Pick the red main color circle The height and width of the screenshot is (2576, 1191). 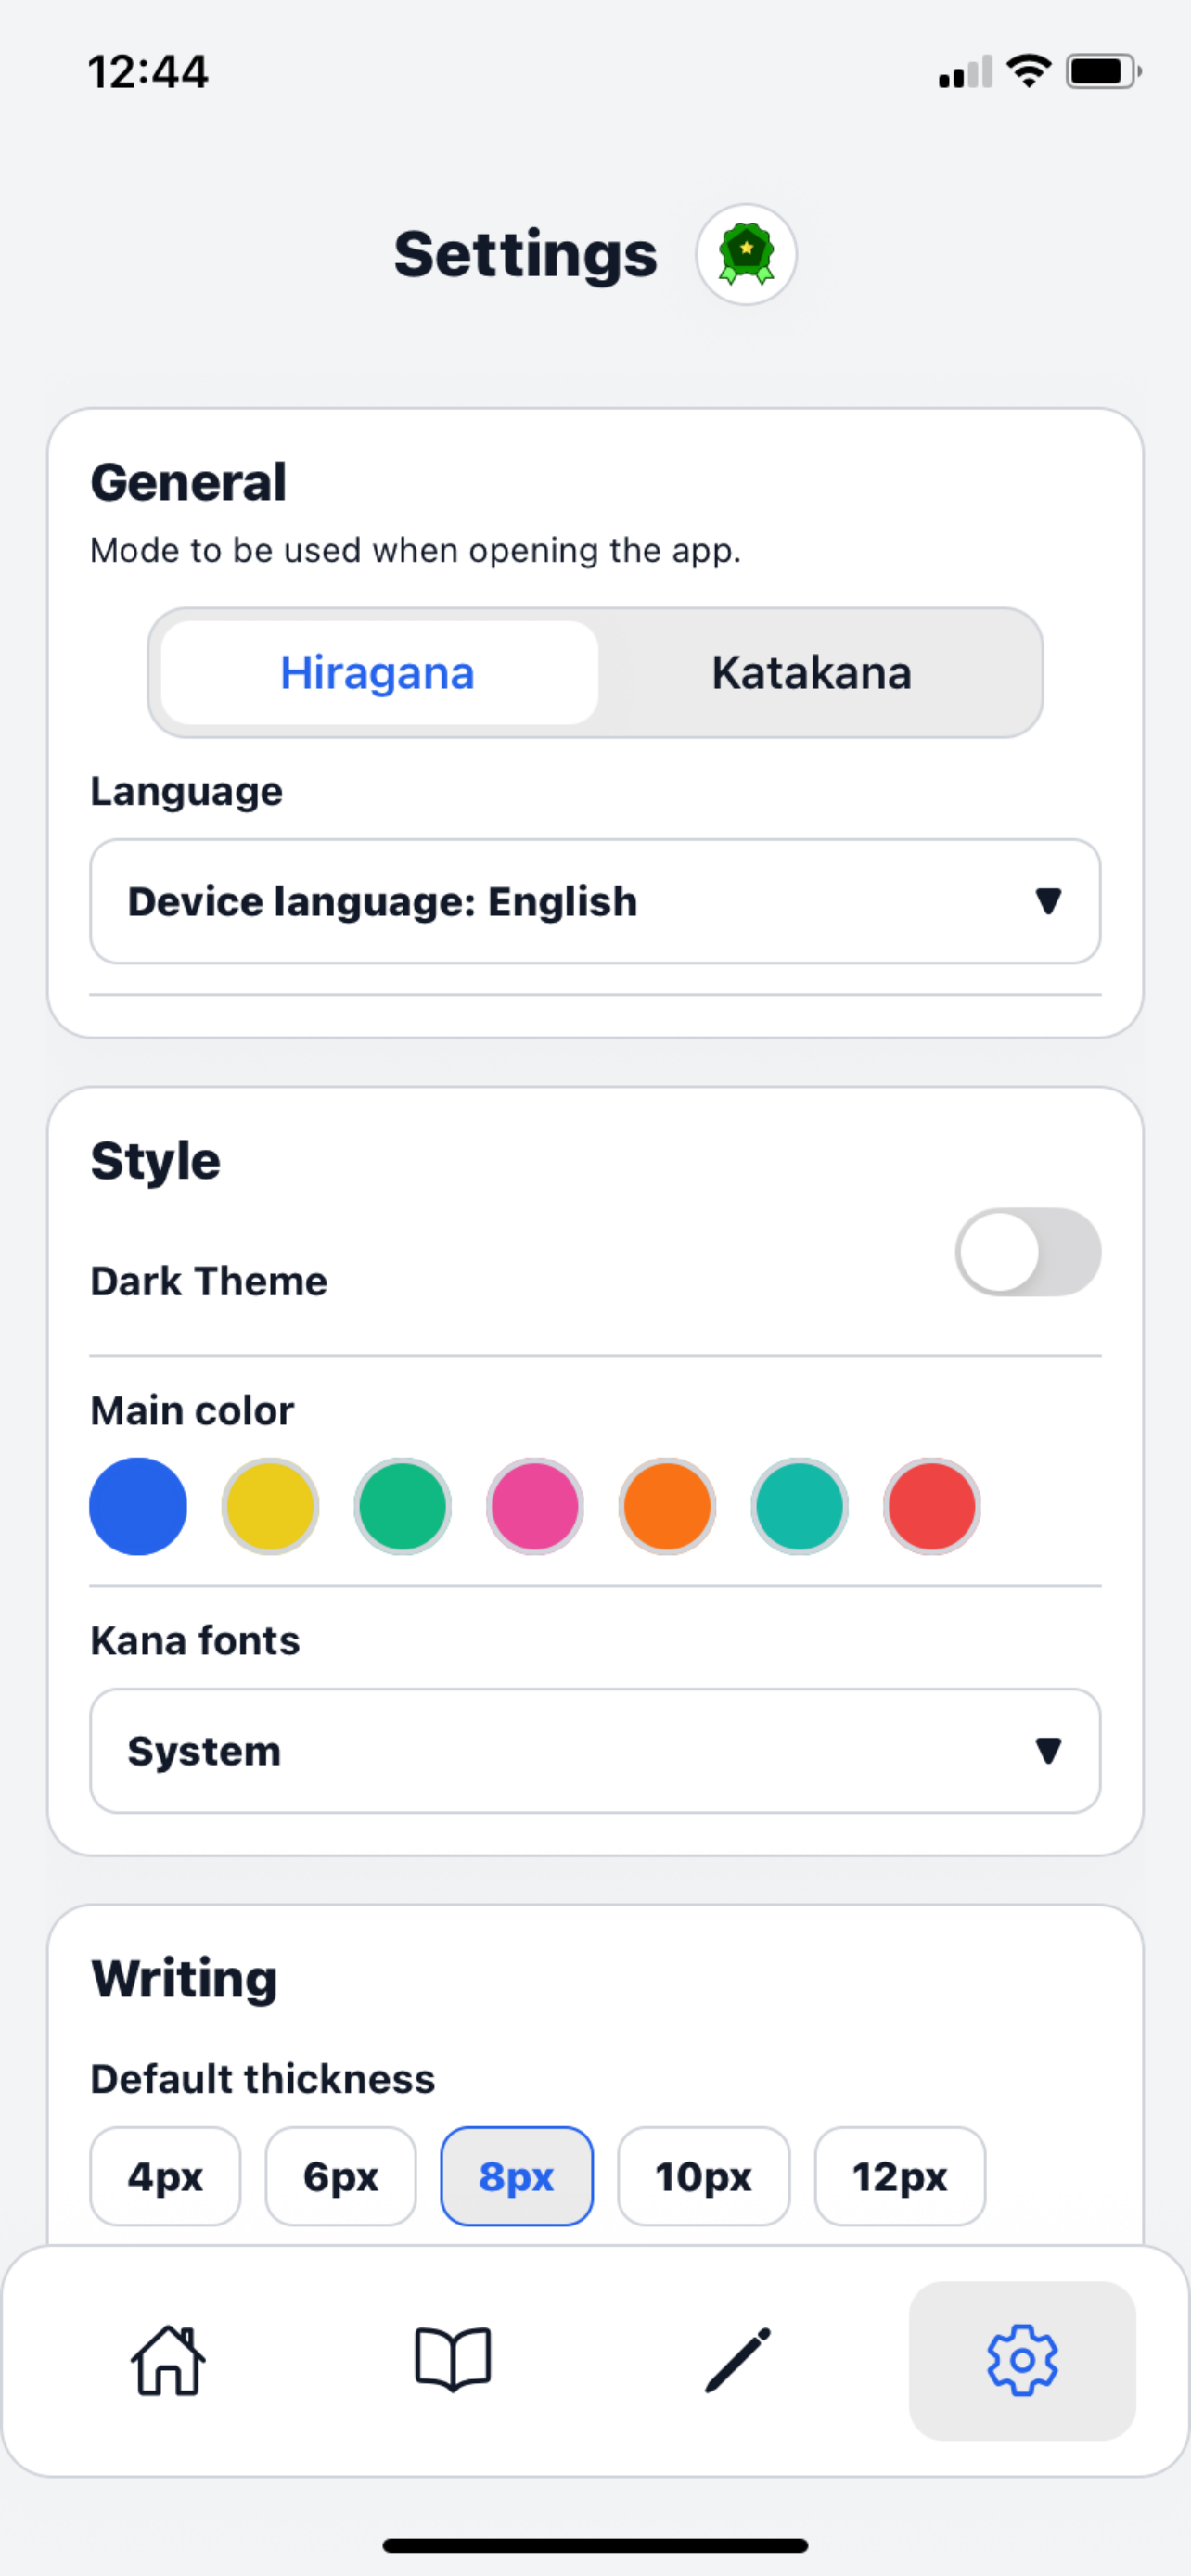931,1506
